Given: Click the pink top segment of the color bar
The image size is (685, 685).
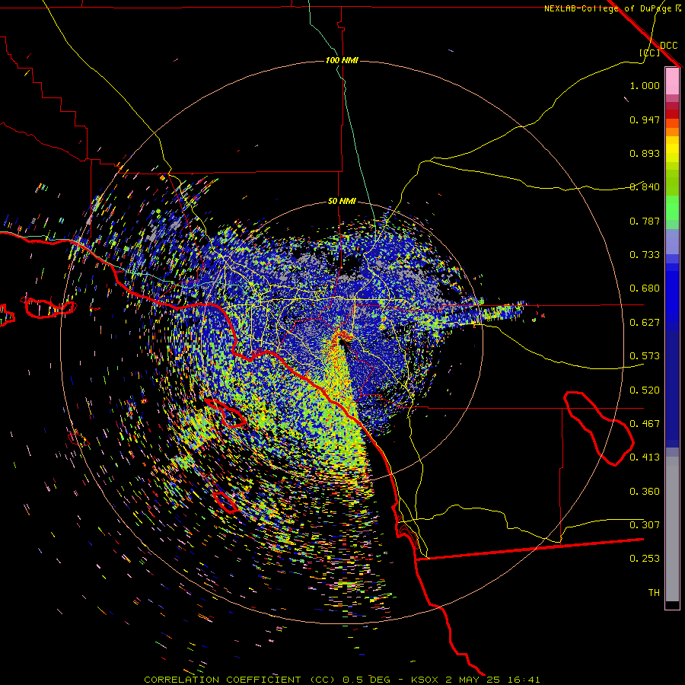Looking at the screenshot, I should pos(672,81).
